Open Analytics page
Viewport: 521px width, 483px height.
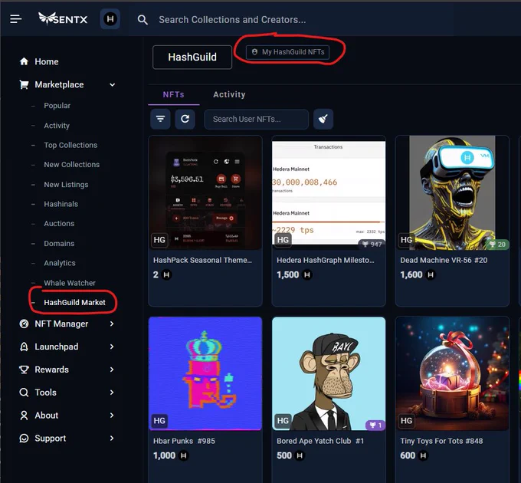point(60,263)
